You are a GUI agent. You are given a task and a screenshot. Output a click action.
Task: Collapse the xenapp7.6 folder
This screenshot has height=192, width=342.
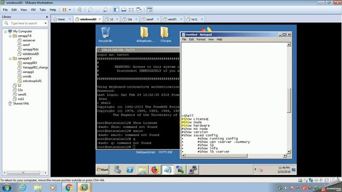[10, 36]
